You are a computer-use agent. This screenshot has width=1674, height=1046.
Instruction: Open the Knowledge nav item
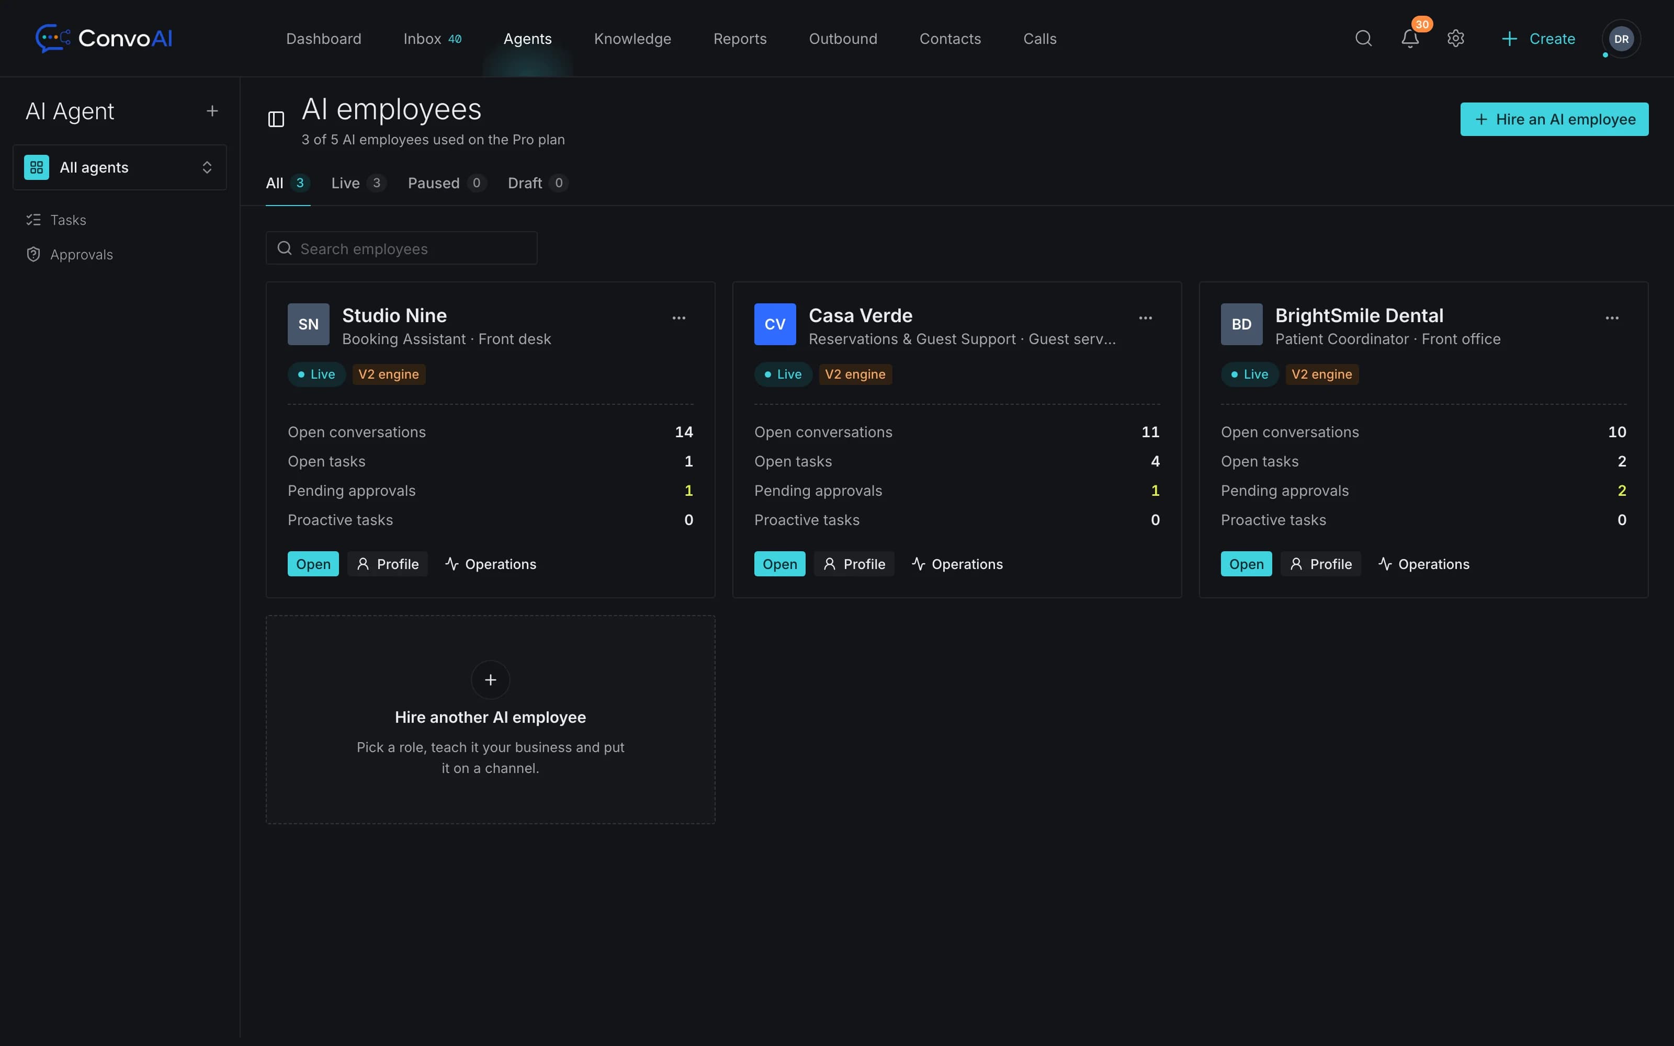tap(632, 39)
